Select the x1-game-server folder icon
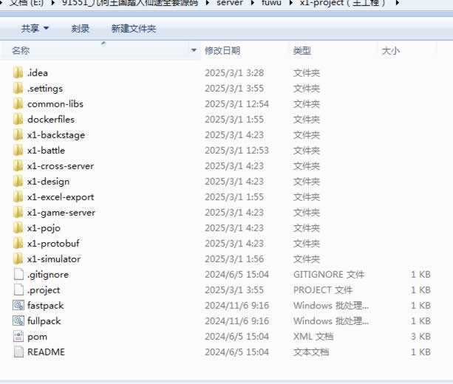 [18, 213]
